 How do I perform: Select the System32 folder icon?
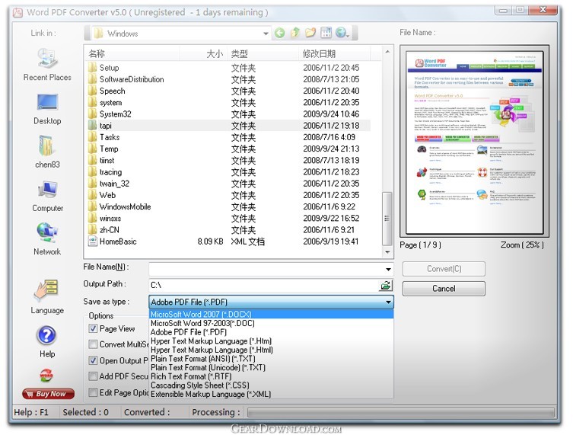92,114
